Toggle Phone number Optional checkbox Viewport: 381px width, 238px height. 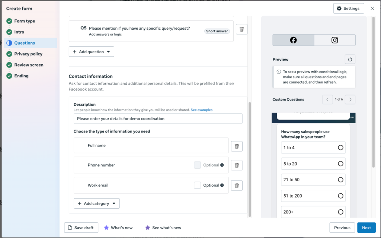(198, 165)
